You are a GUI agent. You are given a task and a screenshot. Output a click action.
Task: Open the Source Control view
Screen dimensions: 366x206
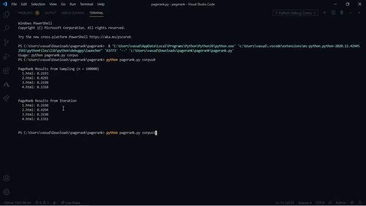6,42
